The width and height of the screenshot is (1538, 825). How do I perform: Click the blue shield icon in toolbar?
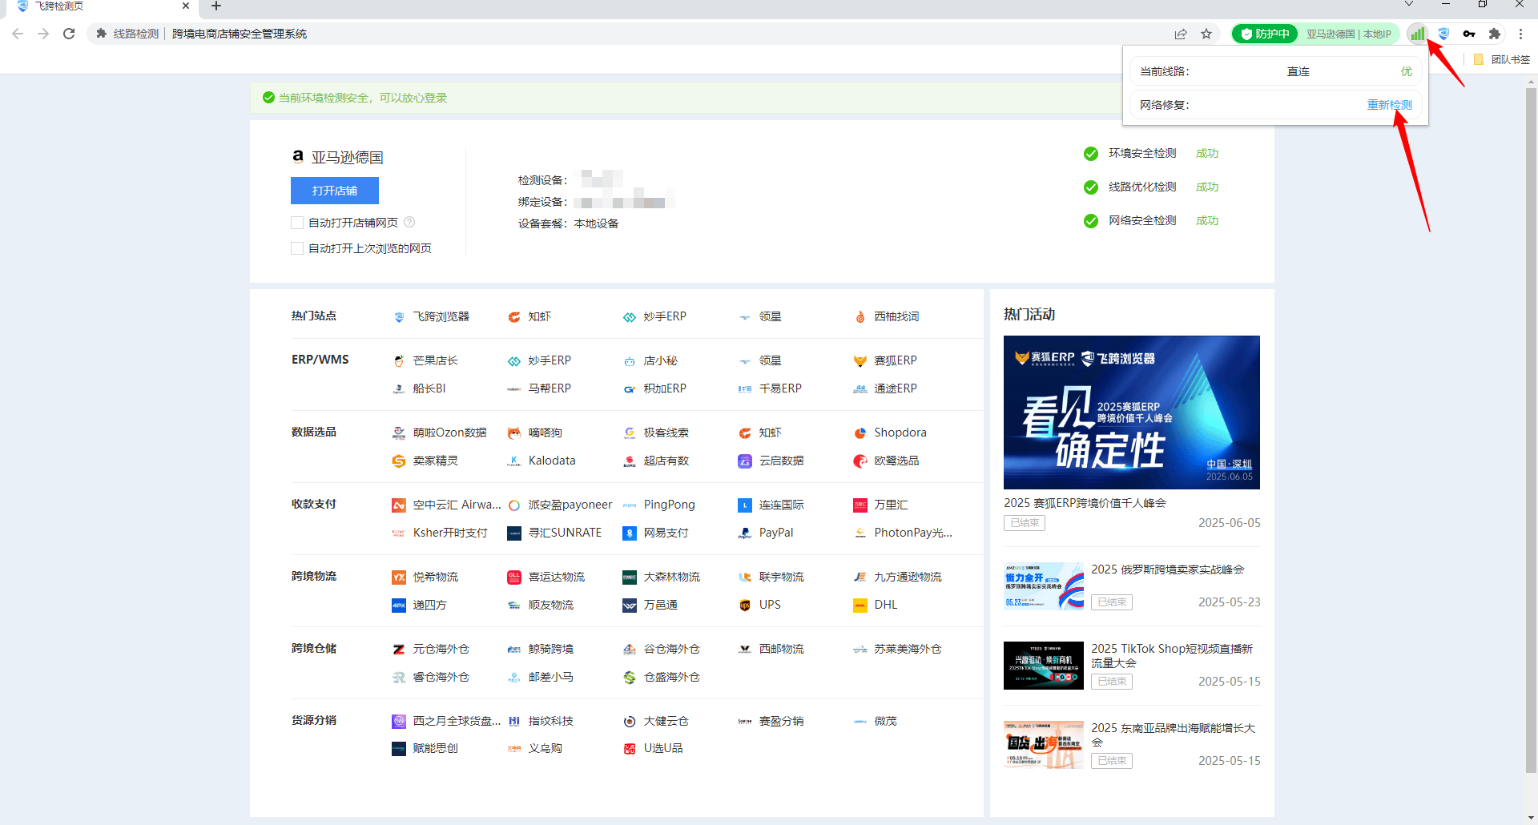click(x=1443, y=34)
